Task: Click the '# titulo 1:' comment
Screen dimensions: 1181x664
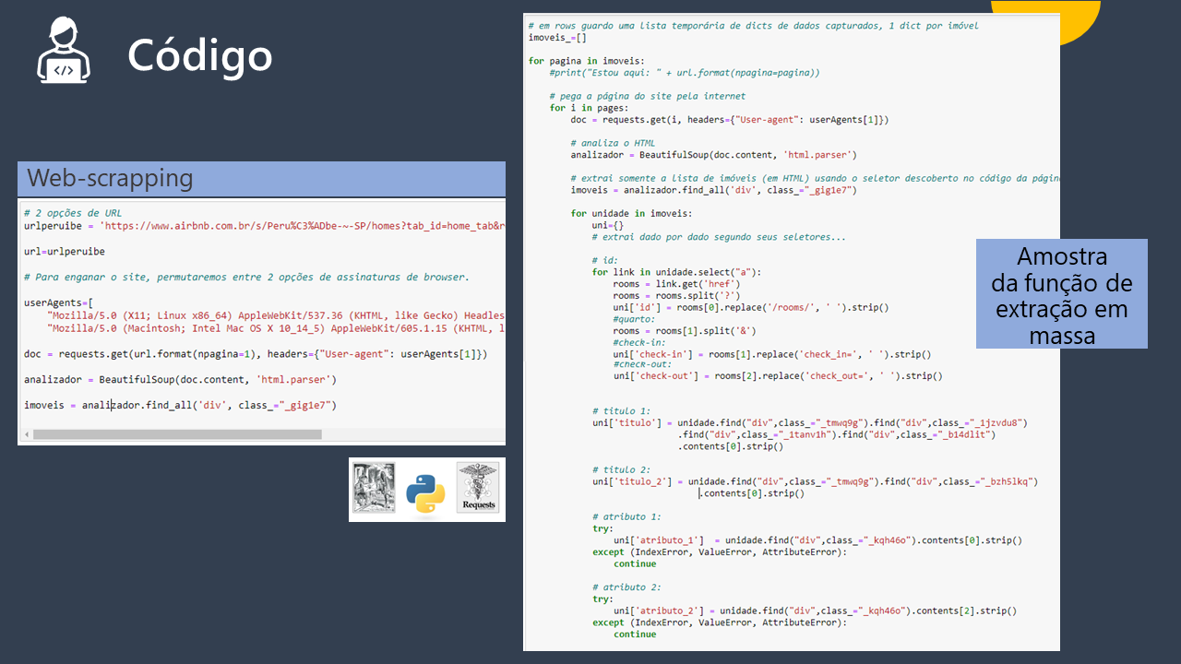Action: tap(621, 411)
